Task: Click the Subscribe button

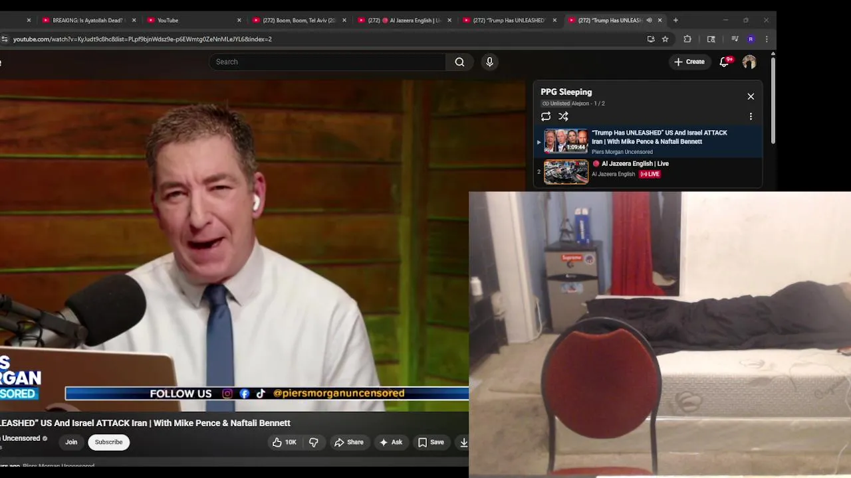Action: (108, 442)
